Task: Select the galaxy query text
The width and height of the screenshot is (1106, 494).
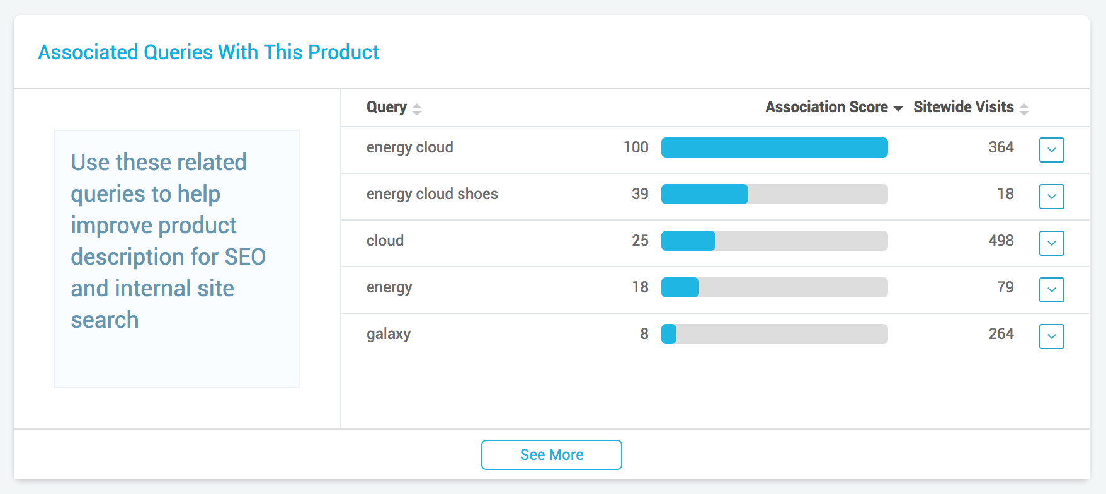Action: [389, 334]
